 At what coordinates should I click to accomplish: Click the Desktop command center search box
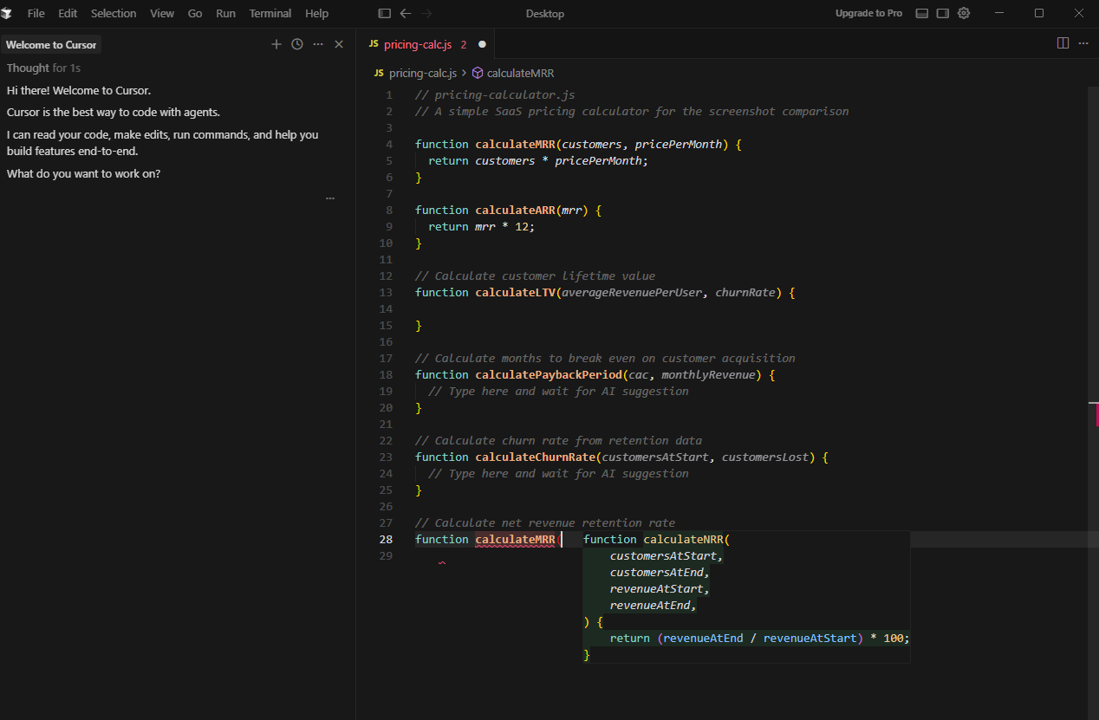pos(544,13)
